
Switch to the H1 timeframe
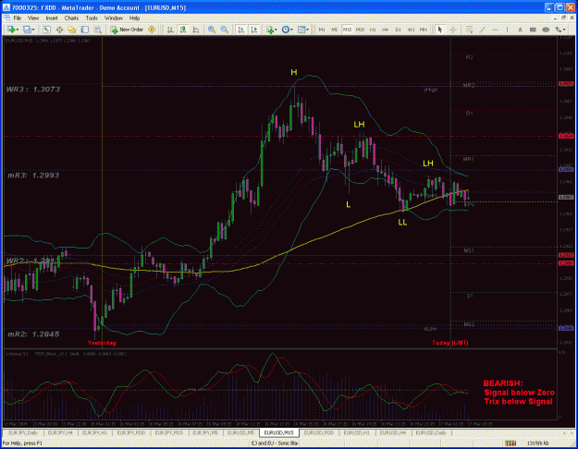[x=373, y=30]
